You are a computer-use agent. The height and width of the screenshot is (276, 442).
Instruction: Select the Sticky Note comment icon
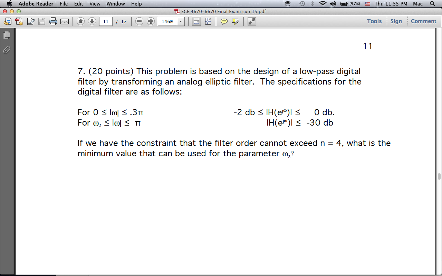coord(224,21)
